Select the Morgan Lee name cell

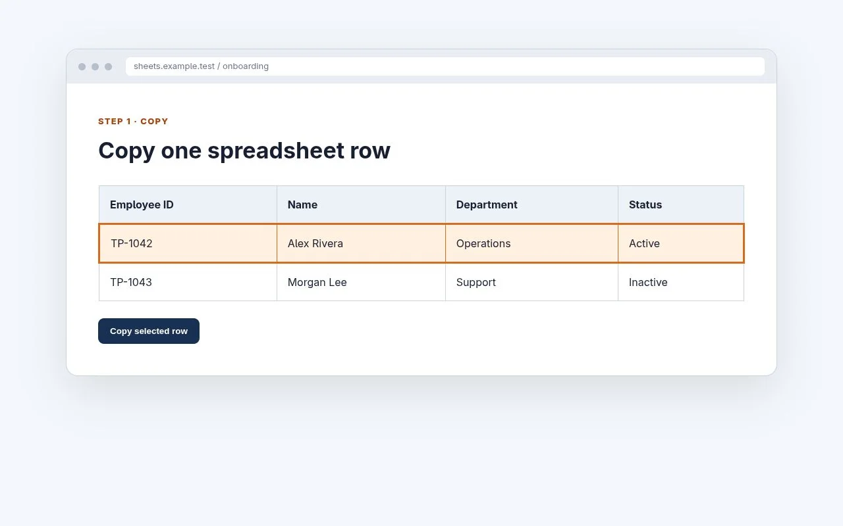click(361, 282)
